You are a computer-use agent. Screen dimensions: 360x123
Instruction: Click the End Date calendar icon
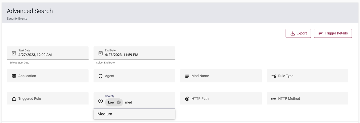[x=101, y=53]
